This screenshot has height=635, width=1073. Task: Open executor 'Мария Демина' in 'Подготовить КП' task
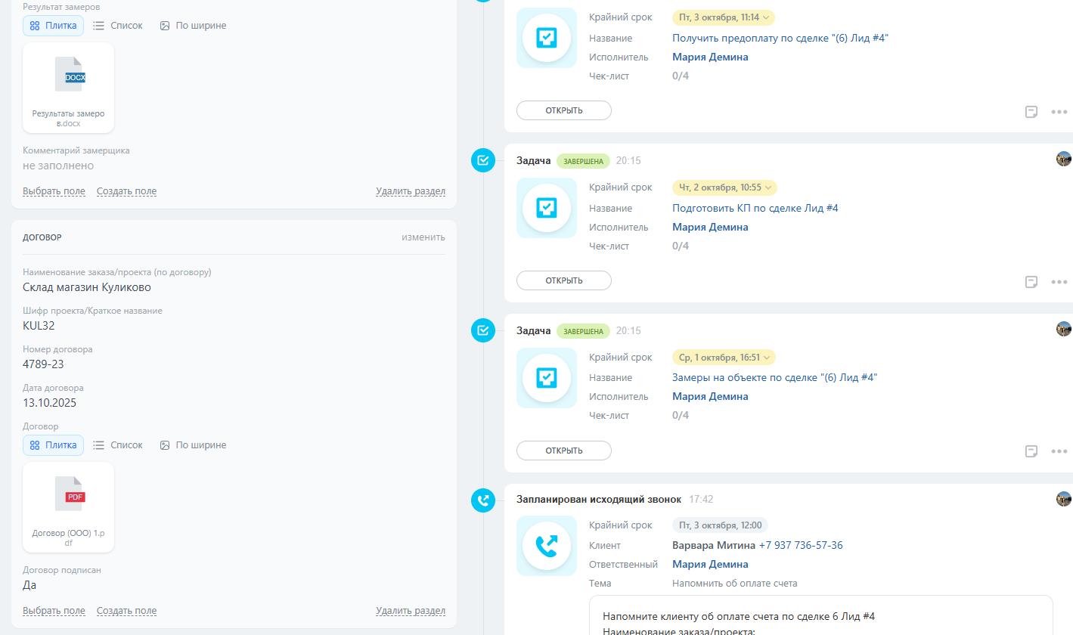pyautogui.click(x=710, y=227)
